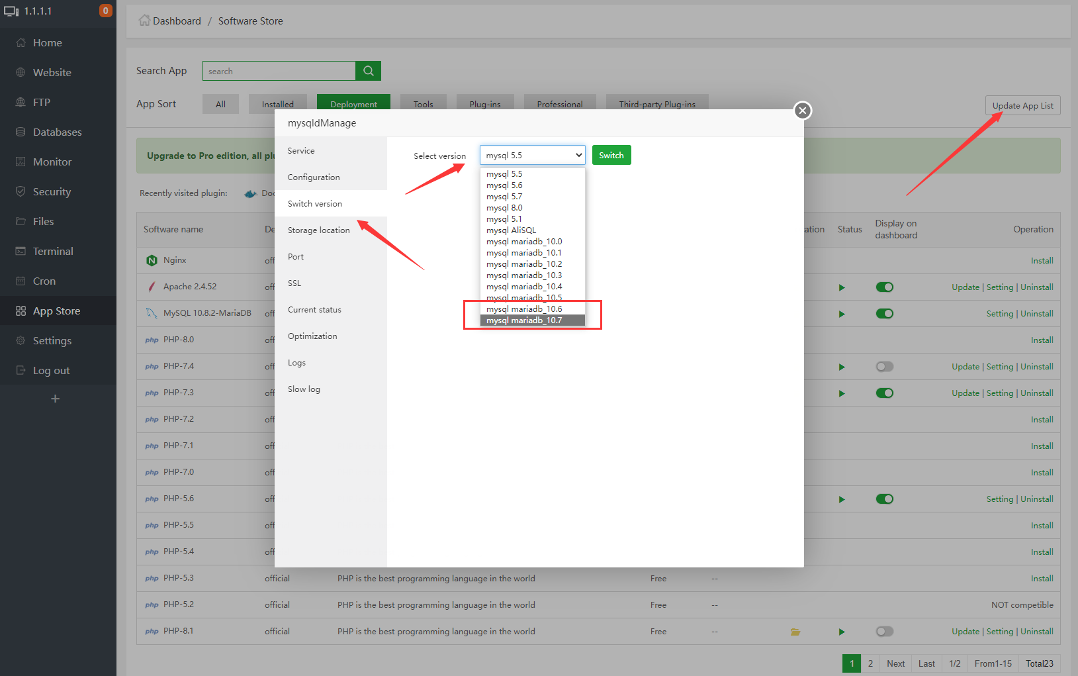Viewport: 1078px width, 676px height.
Task: Click play icon in PHP-5.6 row
Action: (x=842, y=499)
